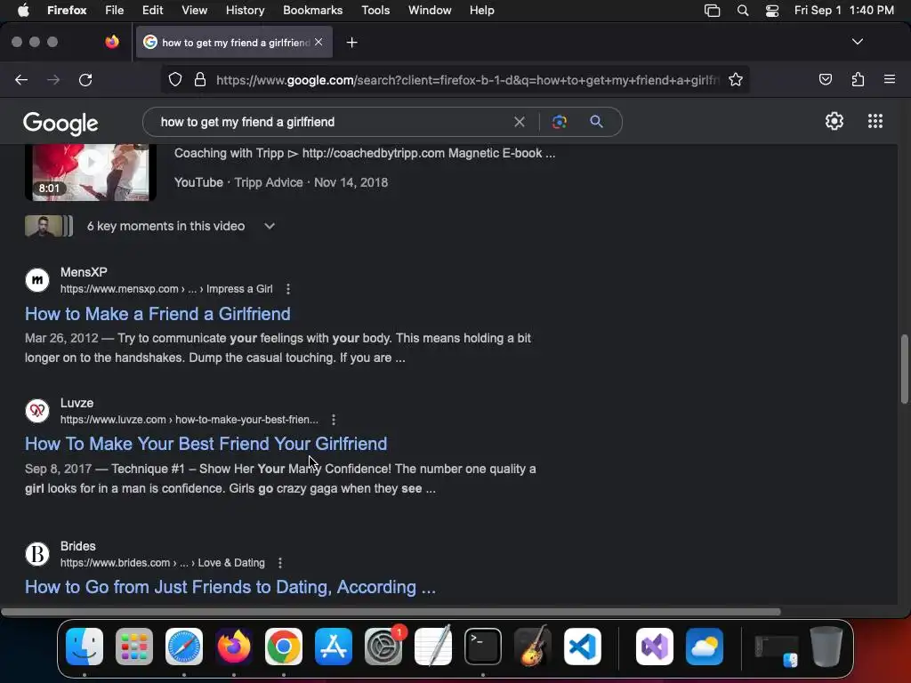List all tabs dropdown arrow
The image size is (911, 683).
pyautogui.click(x=857, y=42)
